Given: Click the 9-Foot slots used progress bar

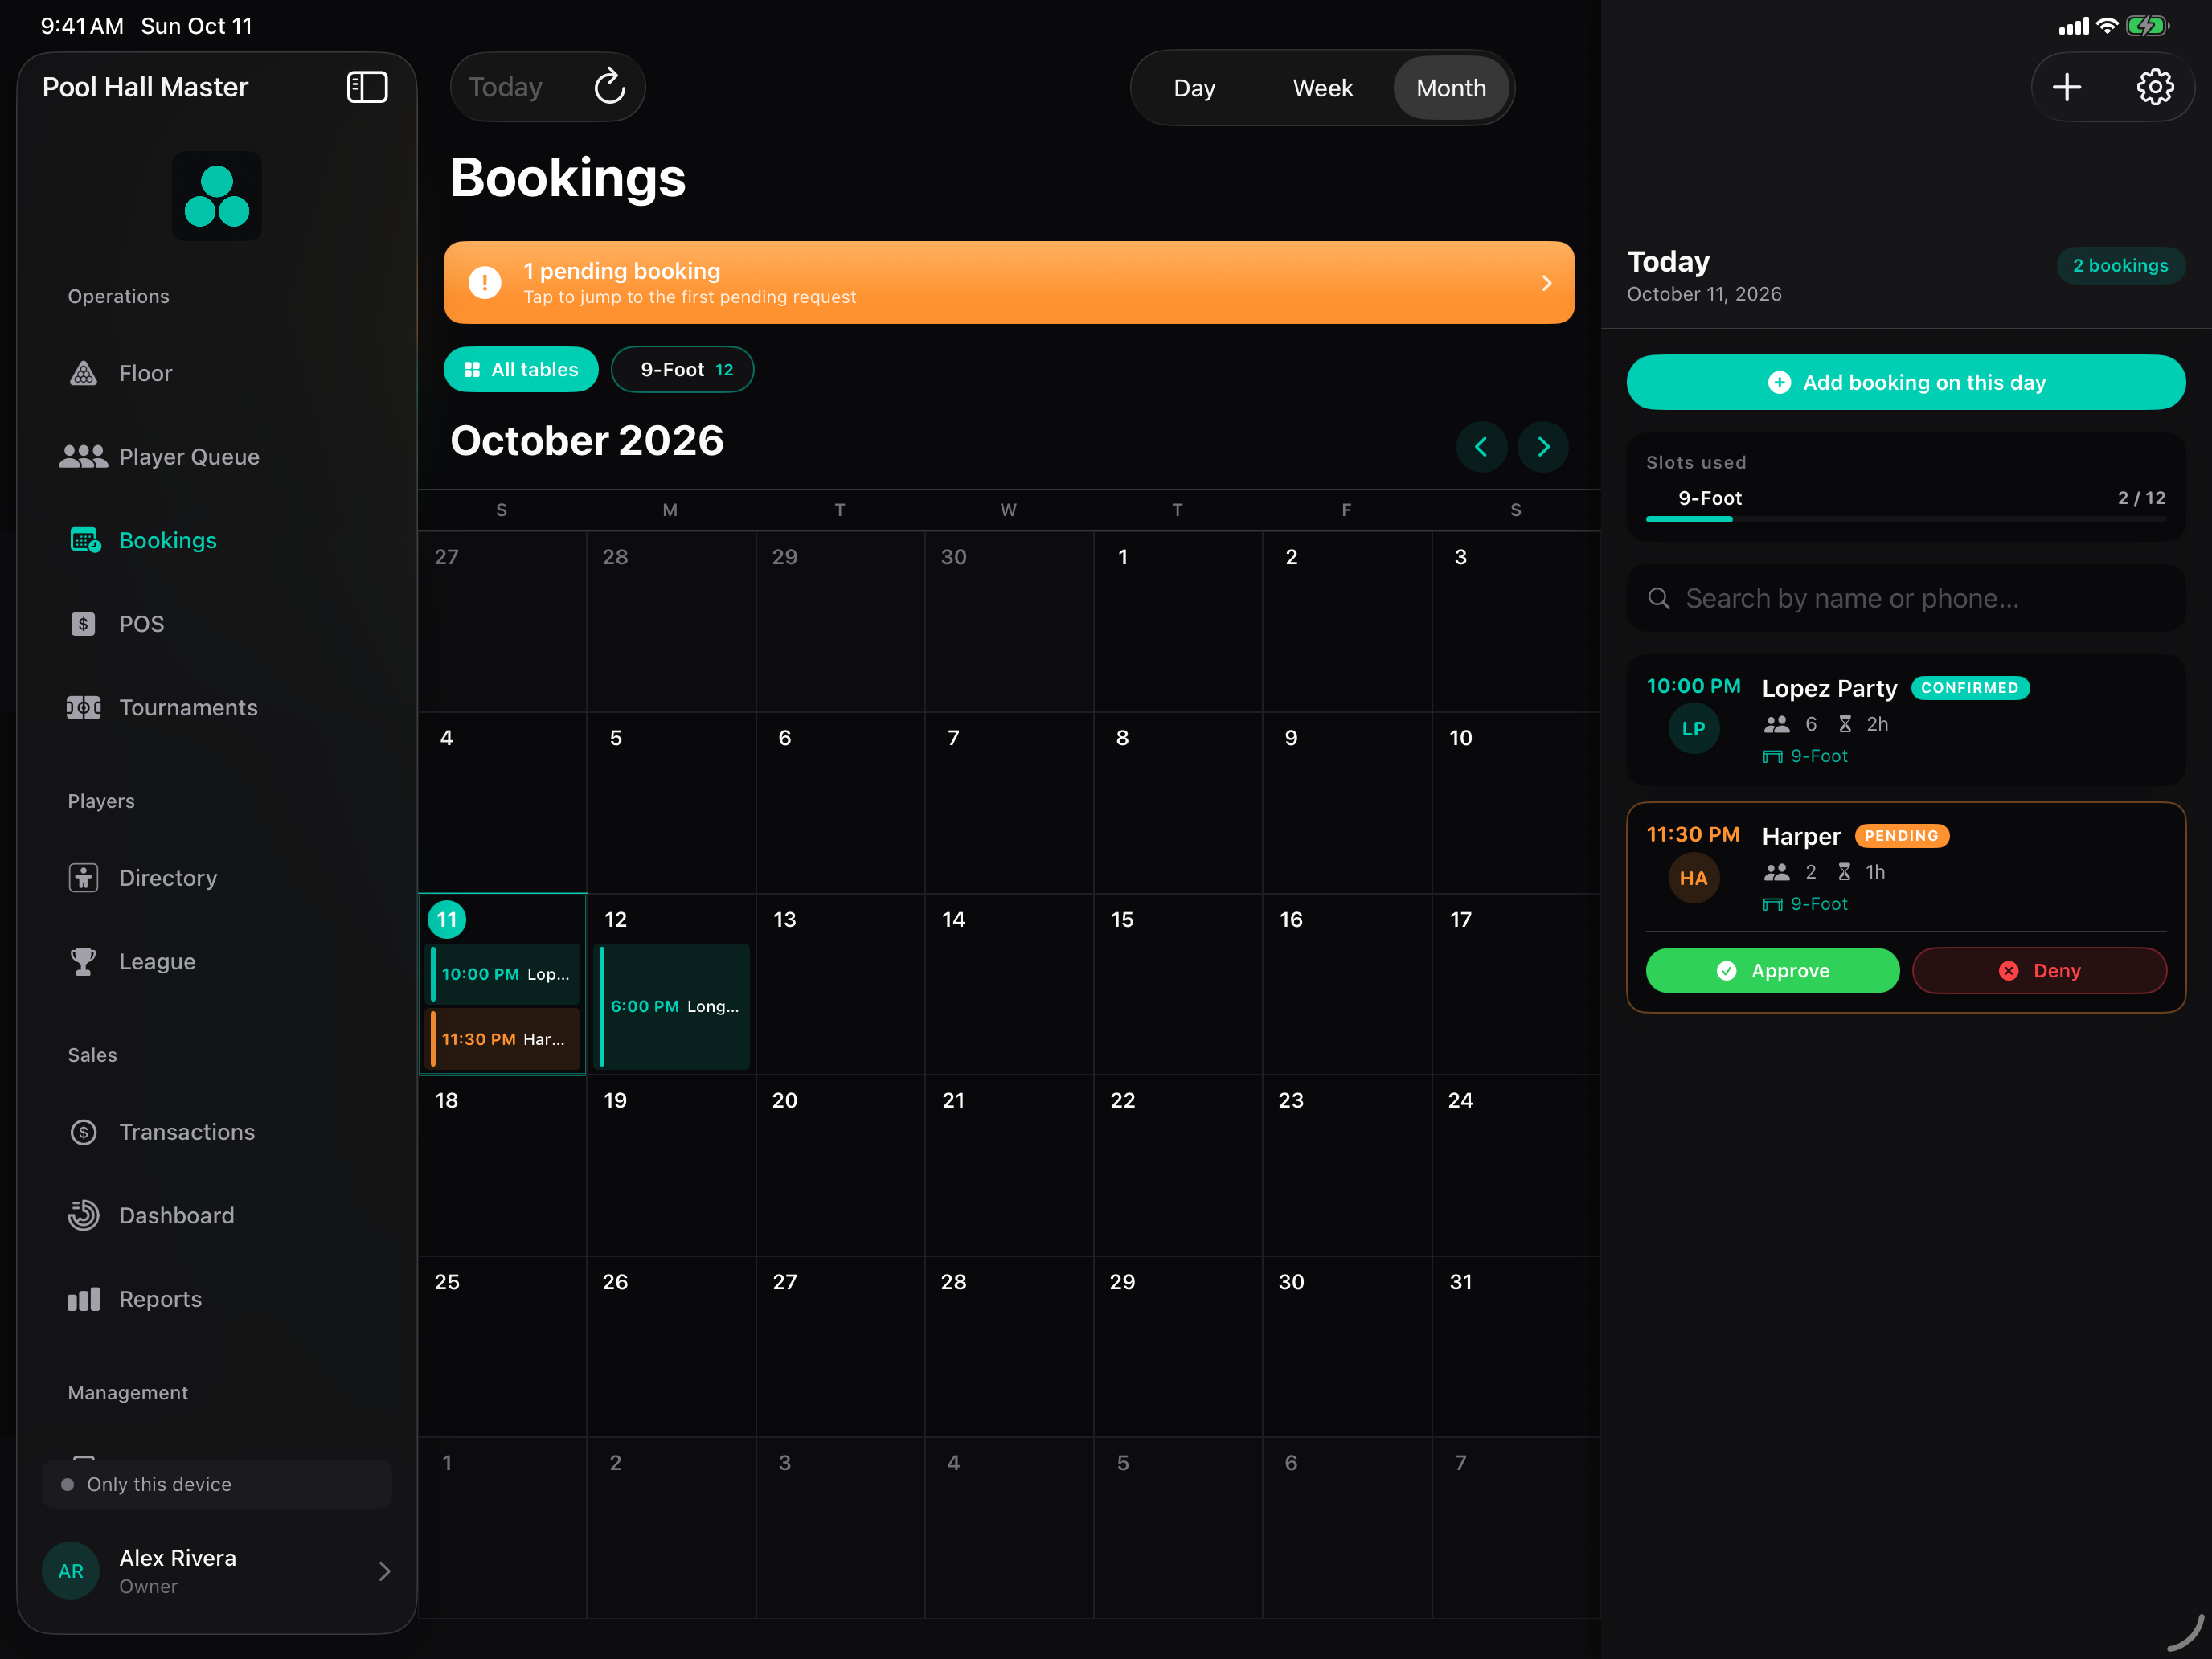Looking at the screenshot, I should pyautogui.click(x=1905, y=519).
